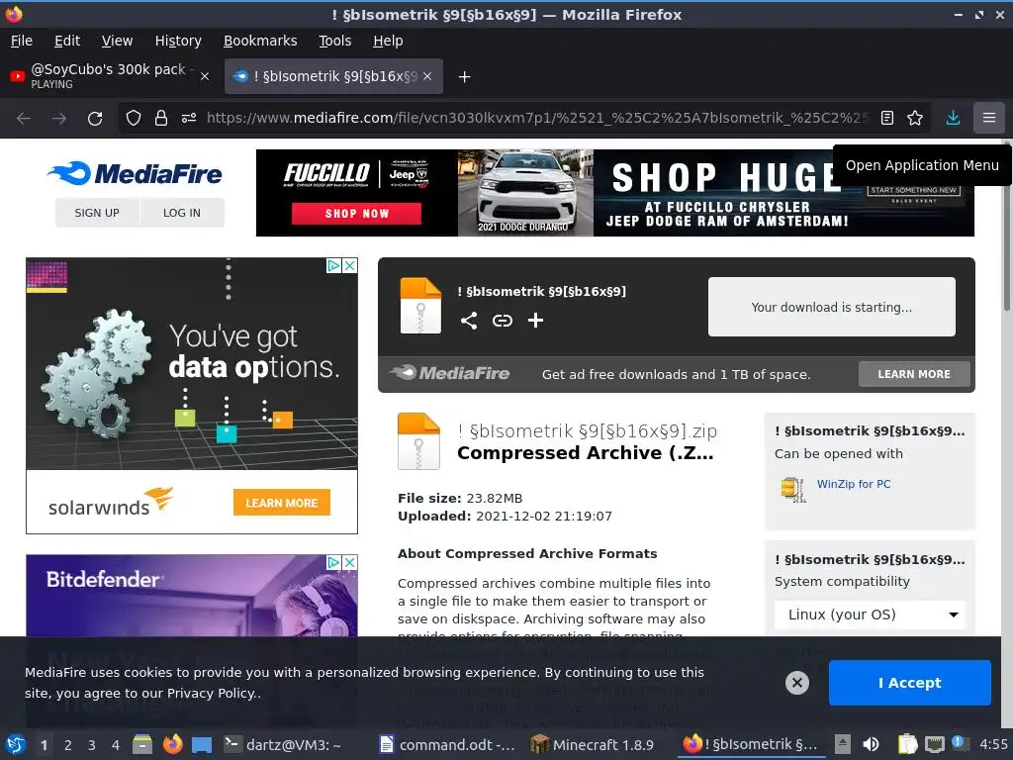This screenshot has height=760, width=1013.
Task: Show site security info via padlock icon
Action: (x=161, y=119)
